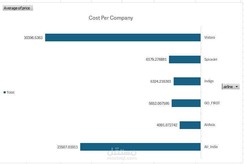Select the AirAsia bar
This screenshot has height=164, width=244.
pyautogui.click(x=190, y=125)
